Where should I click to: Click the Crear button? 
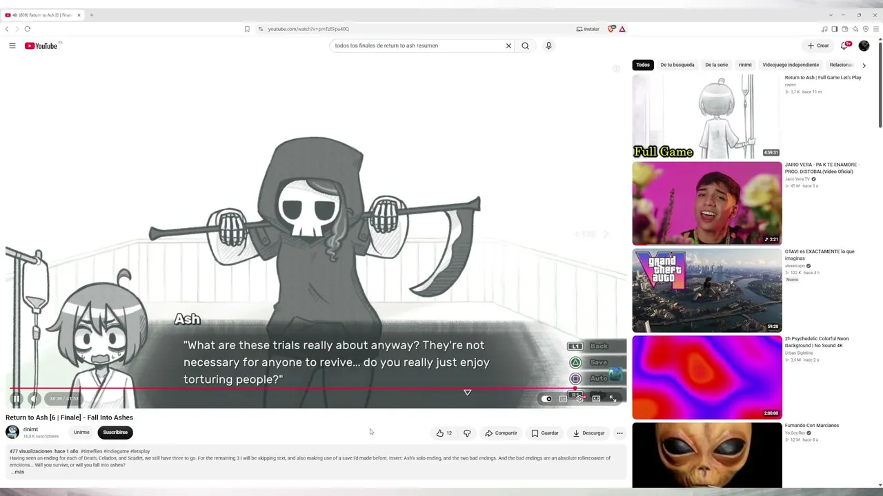(818, 46)
